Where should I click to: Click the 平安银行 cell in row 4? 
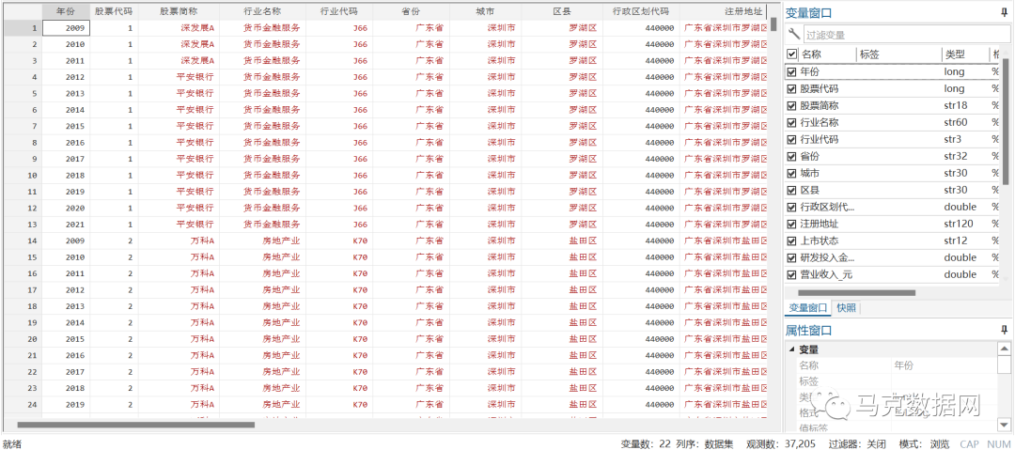(179, 77)
